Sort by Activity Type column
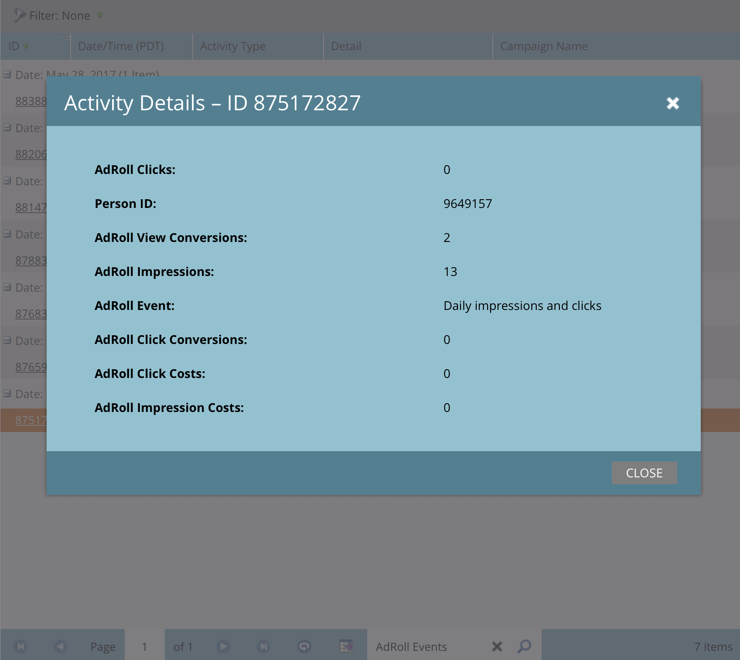The image size is (740, 660). coord(258,46)
